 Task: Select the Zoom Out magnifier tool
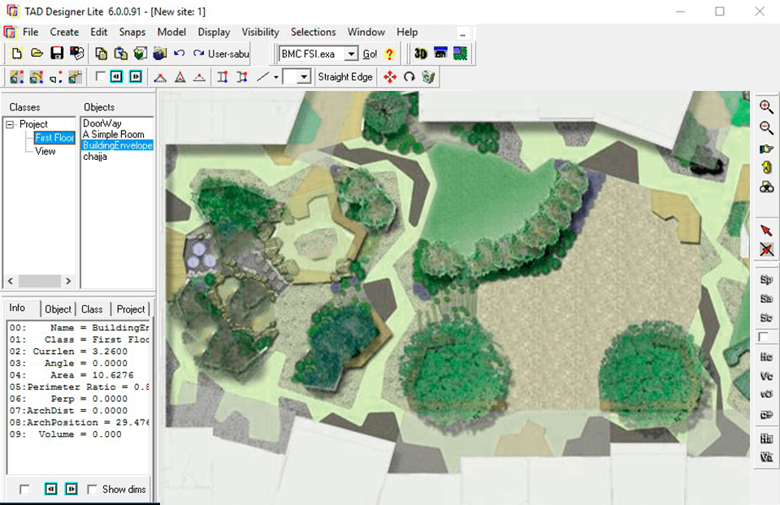(765, 127)
